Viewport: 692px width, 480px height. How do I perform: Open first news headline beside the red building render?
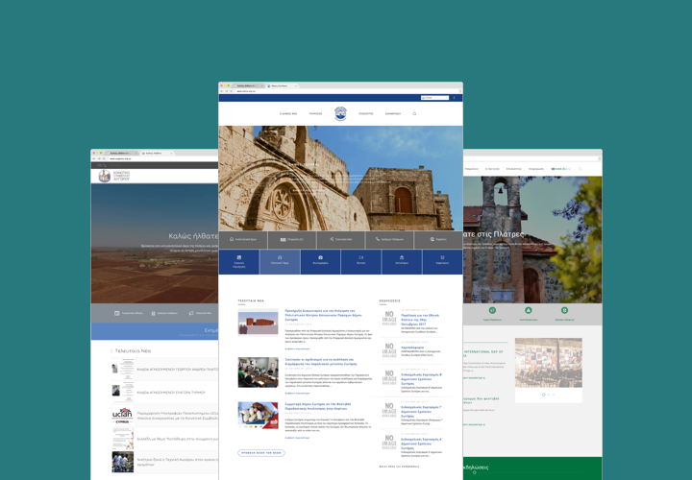tap(323, 313)
